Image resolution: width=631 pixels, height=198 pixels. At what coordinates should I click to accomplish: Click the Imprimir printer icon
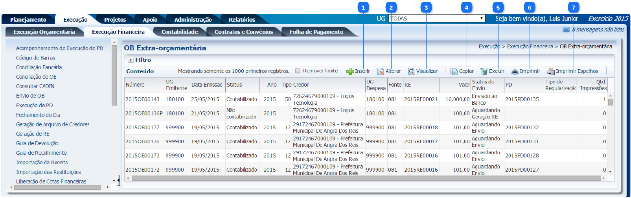[x=515, y=71]
